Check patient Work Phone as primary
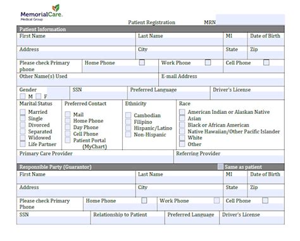Viewport: 300px width, 241px height. point(208,63)
